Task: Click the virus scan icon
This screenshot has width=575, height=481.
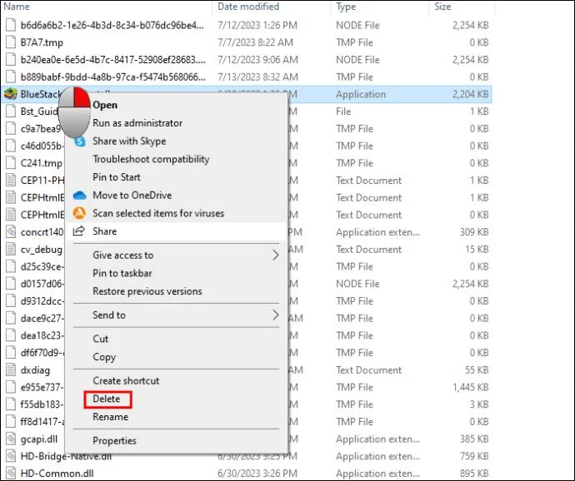Action: pos(80,214)
